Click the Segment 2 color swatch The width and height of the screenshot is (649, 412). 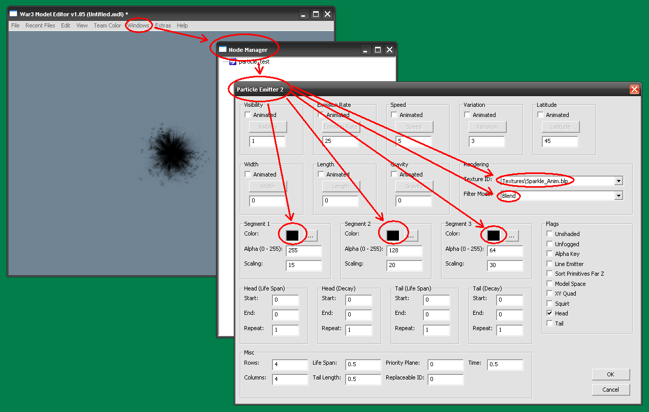(393, 236)
